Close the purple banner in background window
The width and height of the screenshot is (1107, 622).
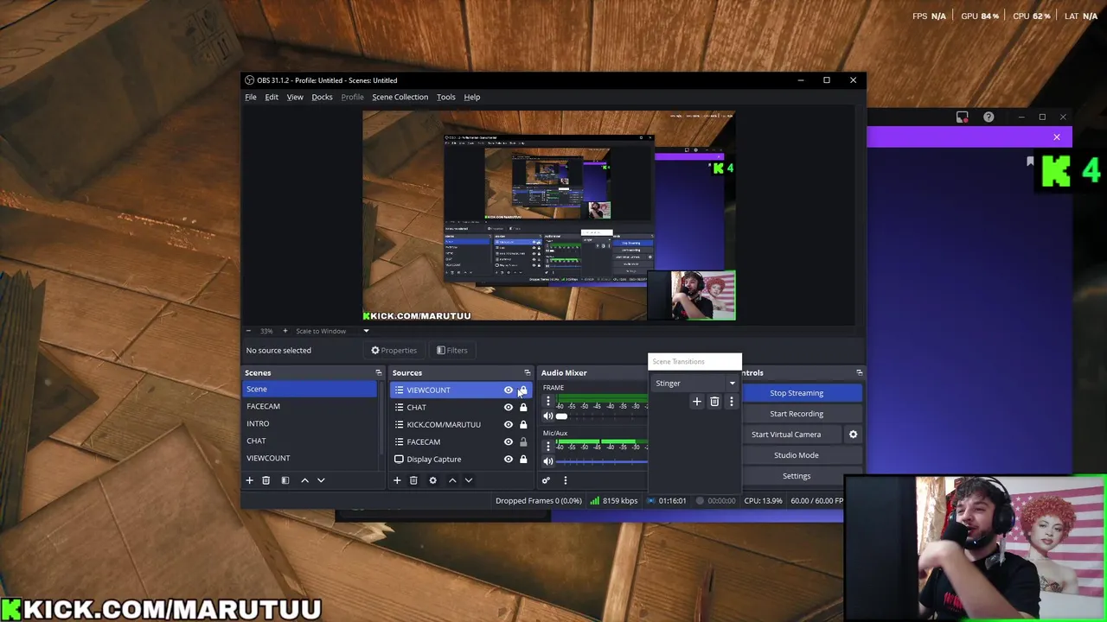1056,137
